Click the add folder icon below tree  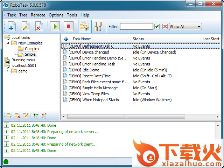[9, 116]
